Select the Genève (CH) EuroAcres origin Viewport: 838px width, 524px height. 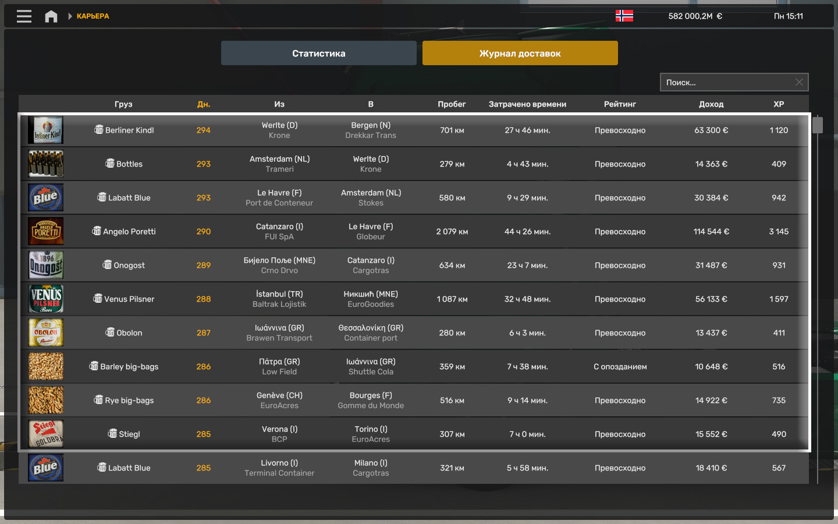[x=279, y=400]
